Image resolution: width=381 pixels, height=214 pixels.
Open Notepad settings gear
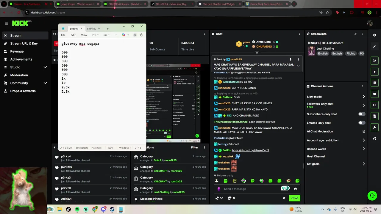point(142,35)
